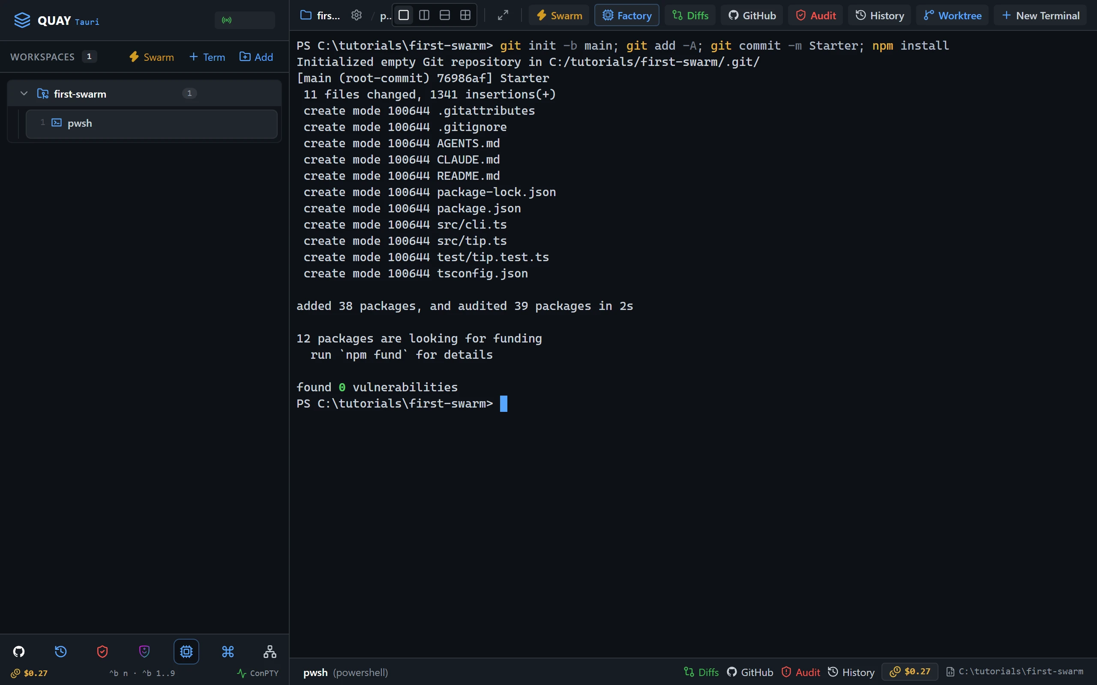
Task: Select the pwsh terminal entry
Action: 151,123
